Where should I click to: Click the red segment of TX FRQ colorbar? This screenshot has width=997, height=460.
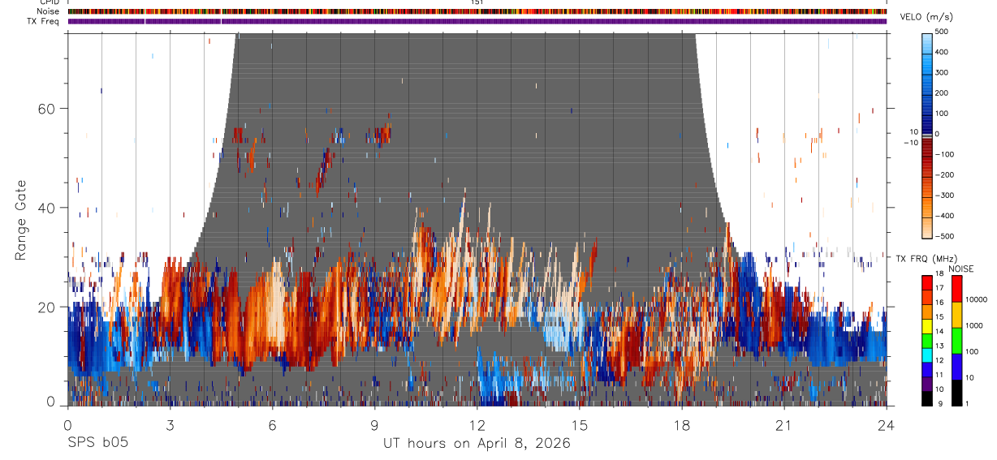click(x=927, y=283)
